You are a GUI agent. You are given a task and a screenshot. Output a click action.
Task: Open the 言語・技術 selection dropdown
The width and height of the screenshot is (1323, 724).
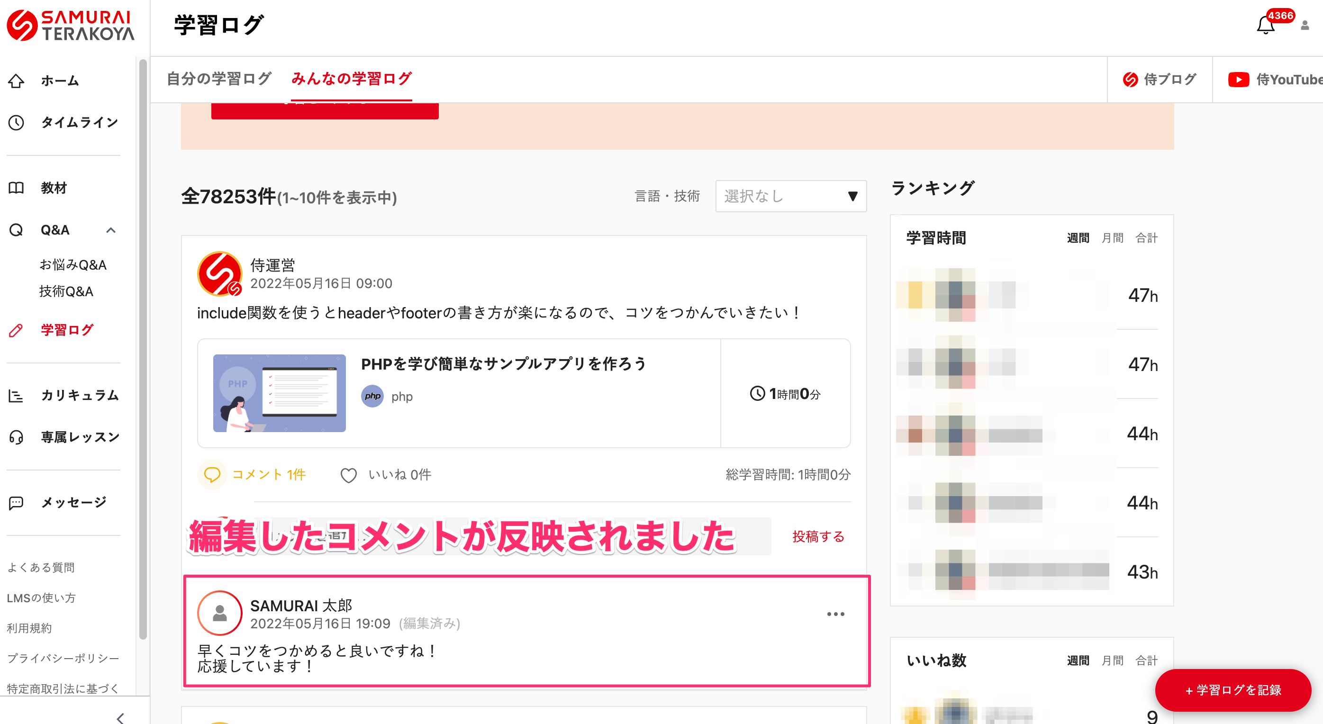pos(791,196)
